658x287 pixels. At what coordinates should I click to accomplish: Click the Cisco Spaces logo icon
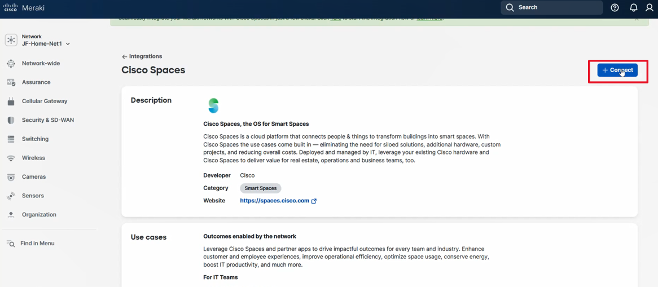point(213,105)
